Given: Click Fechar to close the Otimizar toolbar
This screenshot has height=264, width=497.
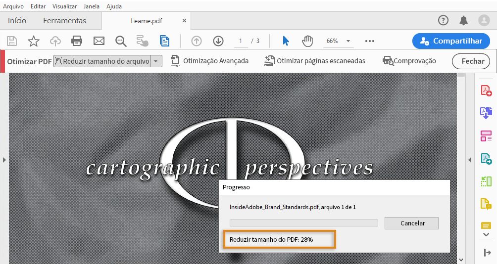Looking at the screenshot, I should coord(471,61).
